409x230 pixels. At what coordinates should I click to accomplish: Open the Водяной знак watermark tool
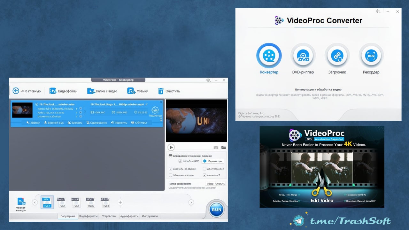point(54,123)
